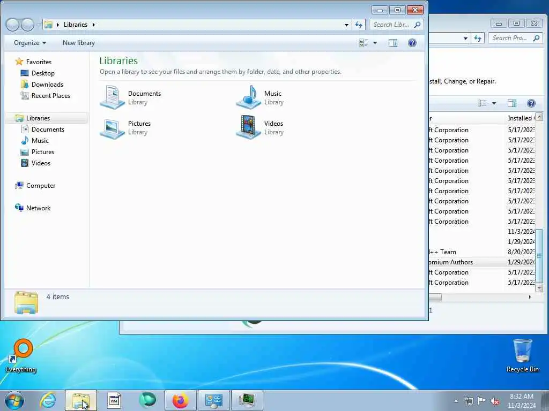Click scroll-down arrow in programs list
The height and width of the screenshot is (411, 549).
coord(539,287)
